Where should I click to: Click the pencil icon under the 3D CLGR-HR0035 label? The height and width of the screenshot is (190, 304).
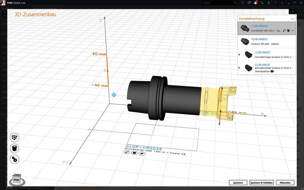coord(127,152)
